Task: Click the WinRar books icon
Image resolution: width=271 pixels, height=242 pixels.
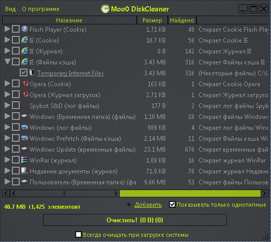Action: coord(24,160)
